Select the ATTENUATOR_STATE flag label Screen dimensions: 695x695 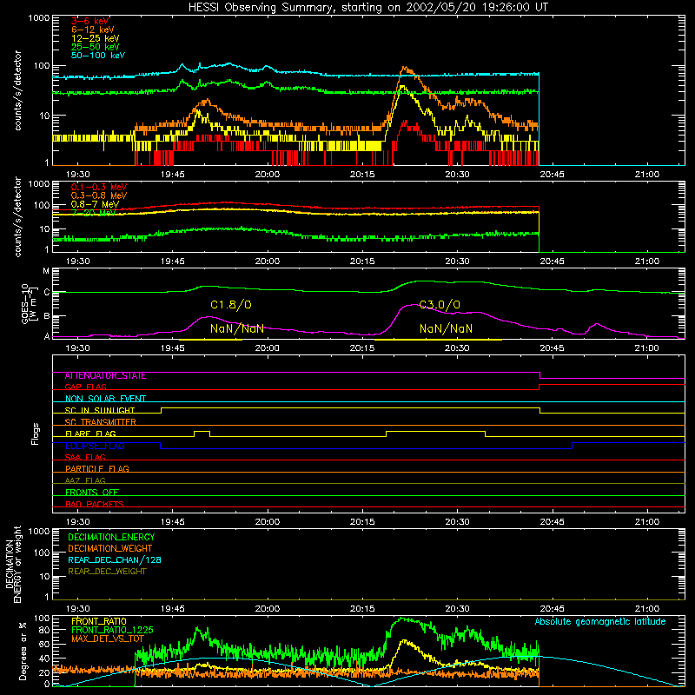point(105,376)
